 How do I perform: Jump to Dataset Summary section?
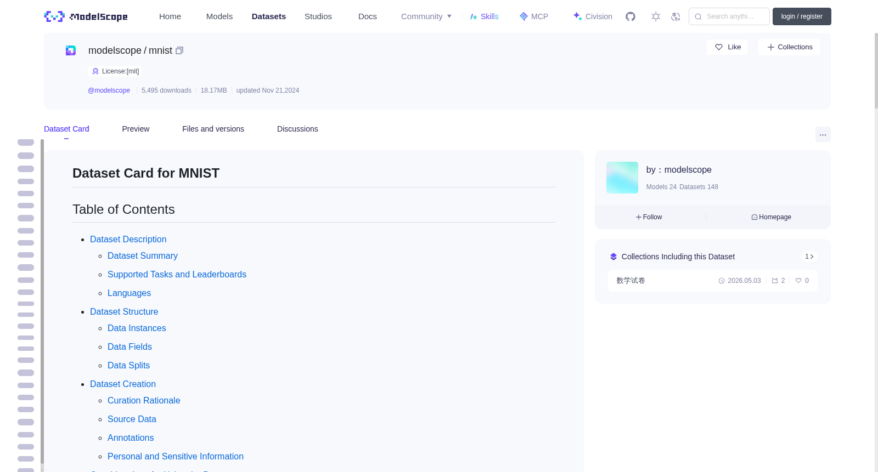[x=143, y=255]
